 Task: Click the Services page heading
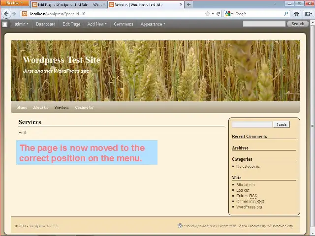tap(30, 122)
